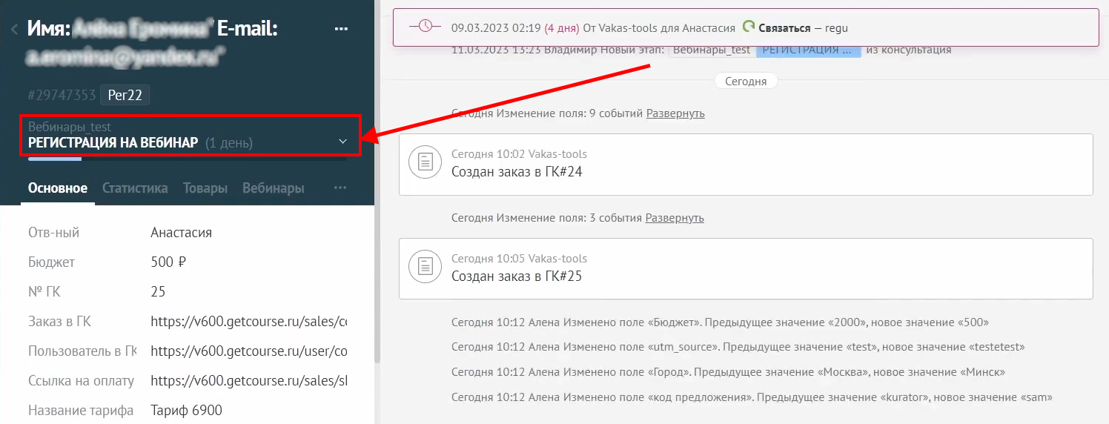Viewport: 1109px width, 424px height.
Task: Expand the 3 events field changes
Action: tap(675, 218)
